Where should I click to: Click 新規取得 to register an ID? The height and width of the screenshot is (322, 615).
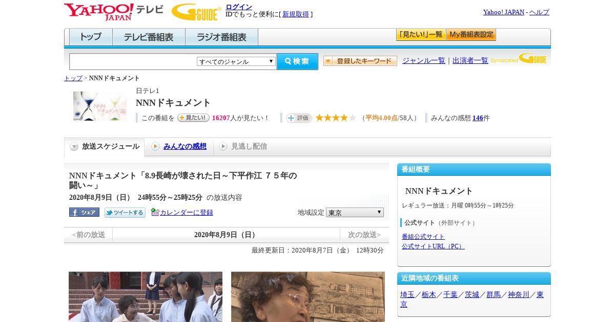point(296,14)
